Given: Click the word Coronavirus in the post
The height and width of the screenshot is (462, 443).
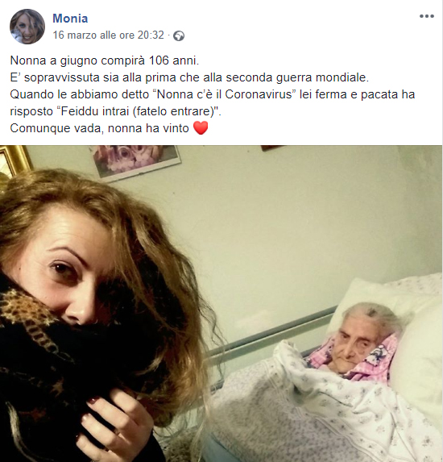Looking at the screenshot, I should click(x=258, y=94).
